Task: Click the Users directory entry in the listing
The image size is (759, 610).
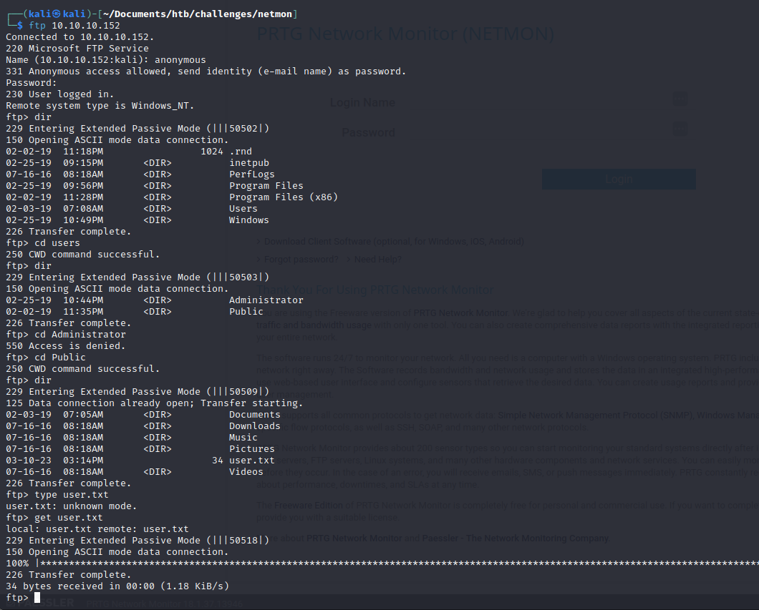Action: (x=243, y=208)
